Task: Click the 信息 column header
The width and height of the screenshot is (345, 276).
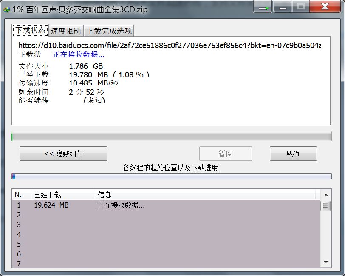Action: point(105,195)
